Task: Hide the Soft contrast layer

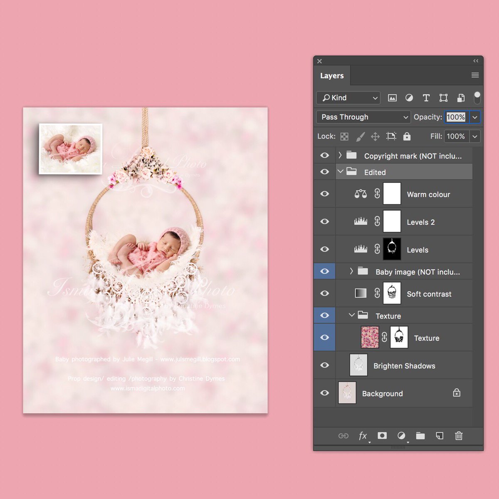Action: click(325, 293)
